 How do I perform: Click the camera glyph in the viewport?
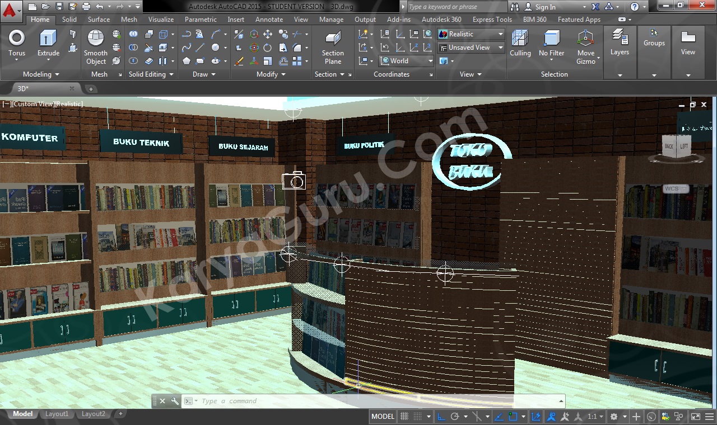[x=294, y=181]
